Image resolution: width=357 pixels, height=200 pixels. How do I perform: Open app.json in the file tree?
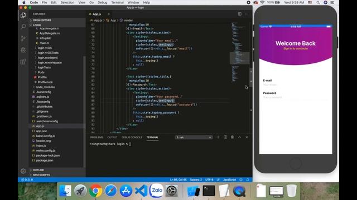click(x=41, y=131)
